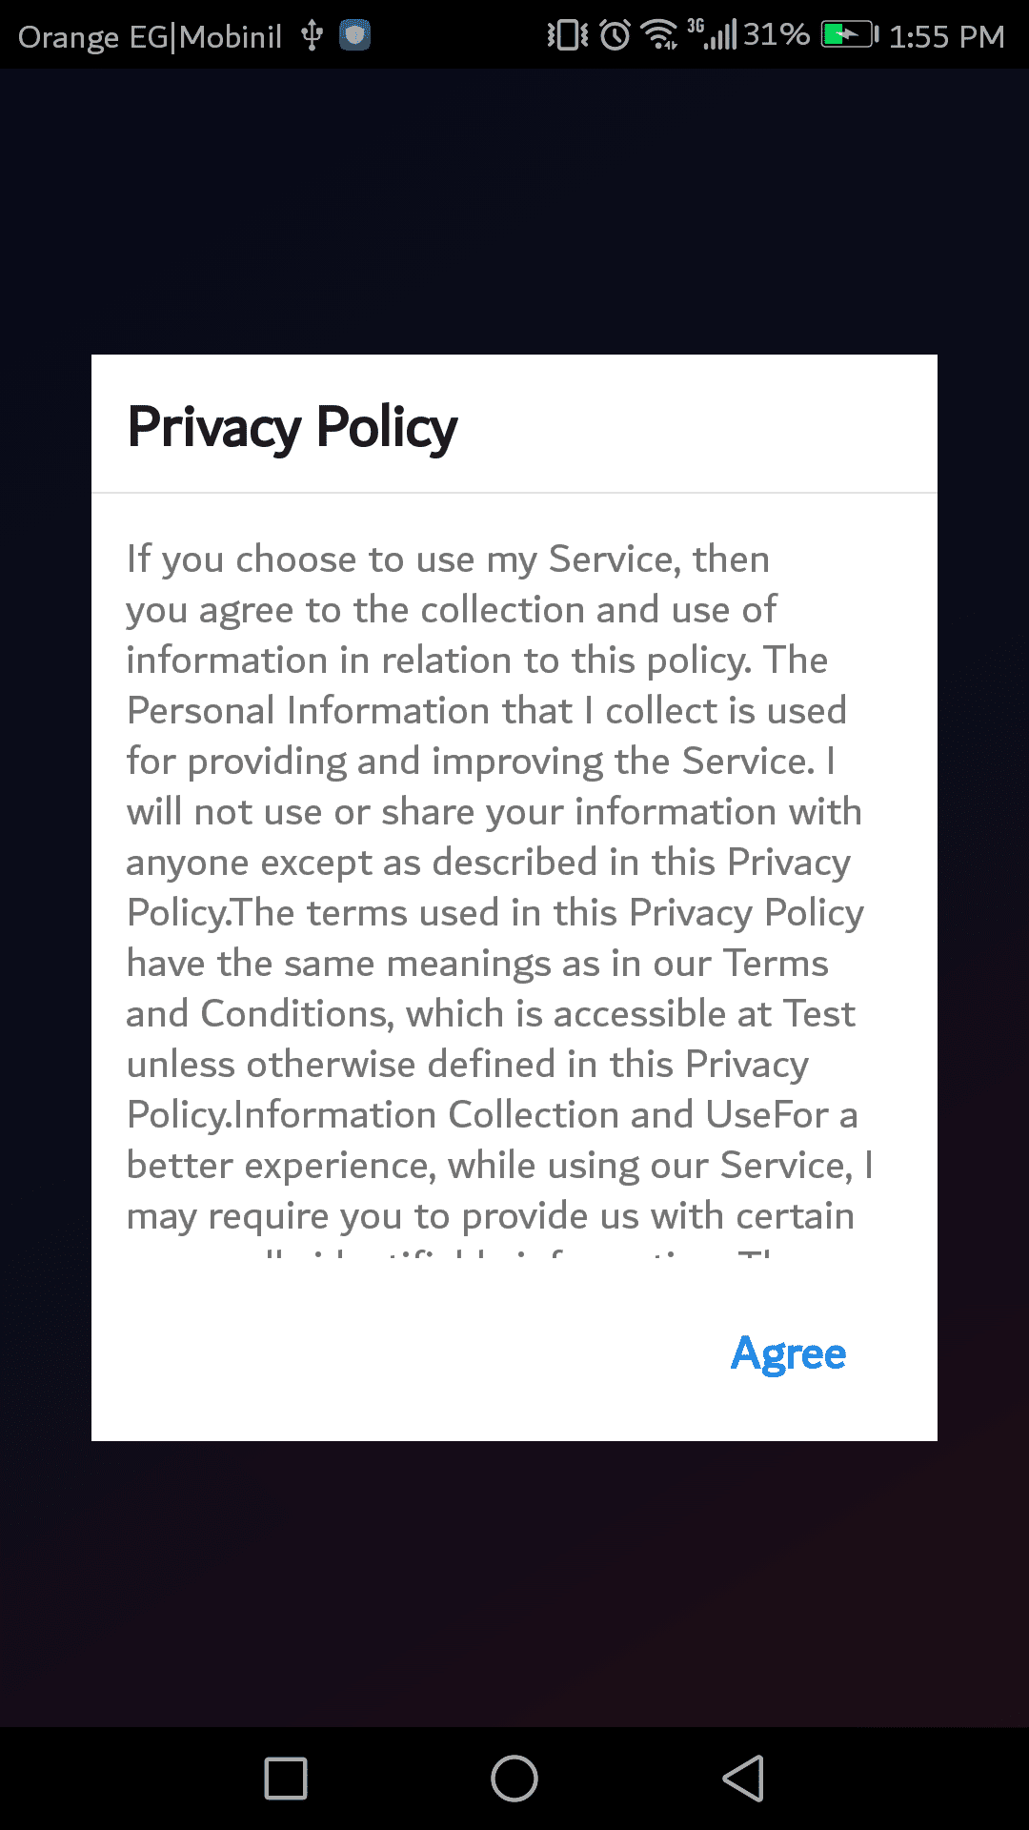The height and width of the screenshot is (1830, 1029).
Task: Tap the 3G signal strength icon
Action: [713, 34]
